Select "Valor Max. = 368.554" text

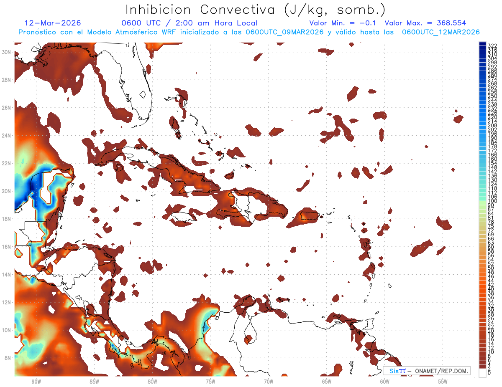[x=425, y=23]
